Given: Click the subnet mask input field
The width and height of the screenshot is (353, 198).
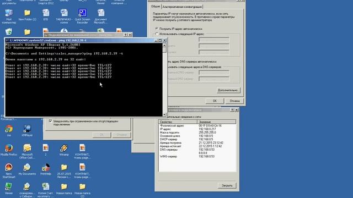Looking at the screenshot, I should pyautogui.click(x=214, y=46).
